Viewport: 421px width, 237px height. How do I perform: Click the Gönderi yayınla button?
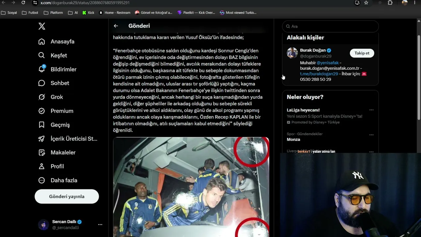pyautogui.click(x=67, y=197)
